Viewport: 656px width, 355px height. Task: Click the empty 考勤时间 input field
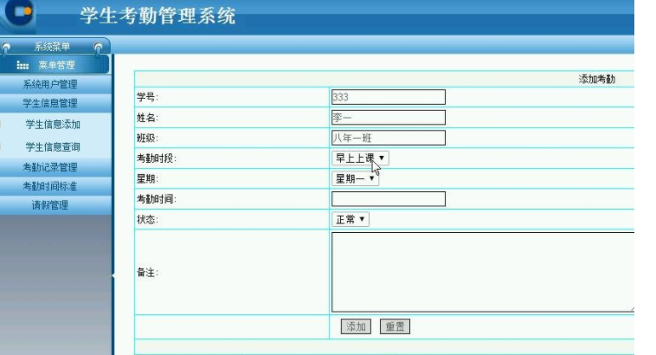coord(389,199)
